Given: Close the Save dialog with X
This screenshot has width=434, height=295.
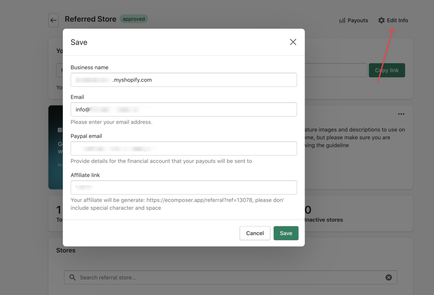Looking at the screenshot, I should coord(293,42).
